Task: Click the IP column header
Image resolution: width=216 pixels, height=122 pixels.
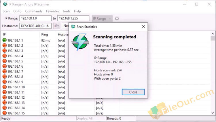Action: coord(20,35)
